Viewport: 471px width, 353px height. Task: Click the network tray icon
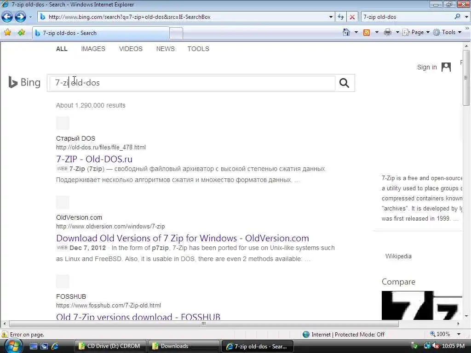(x=426, y=346)
